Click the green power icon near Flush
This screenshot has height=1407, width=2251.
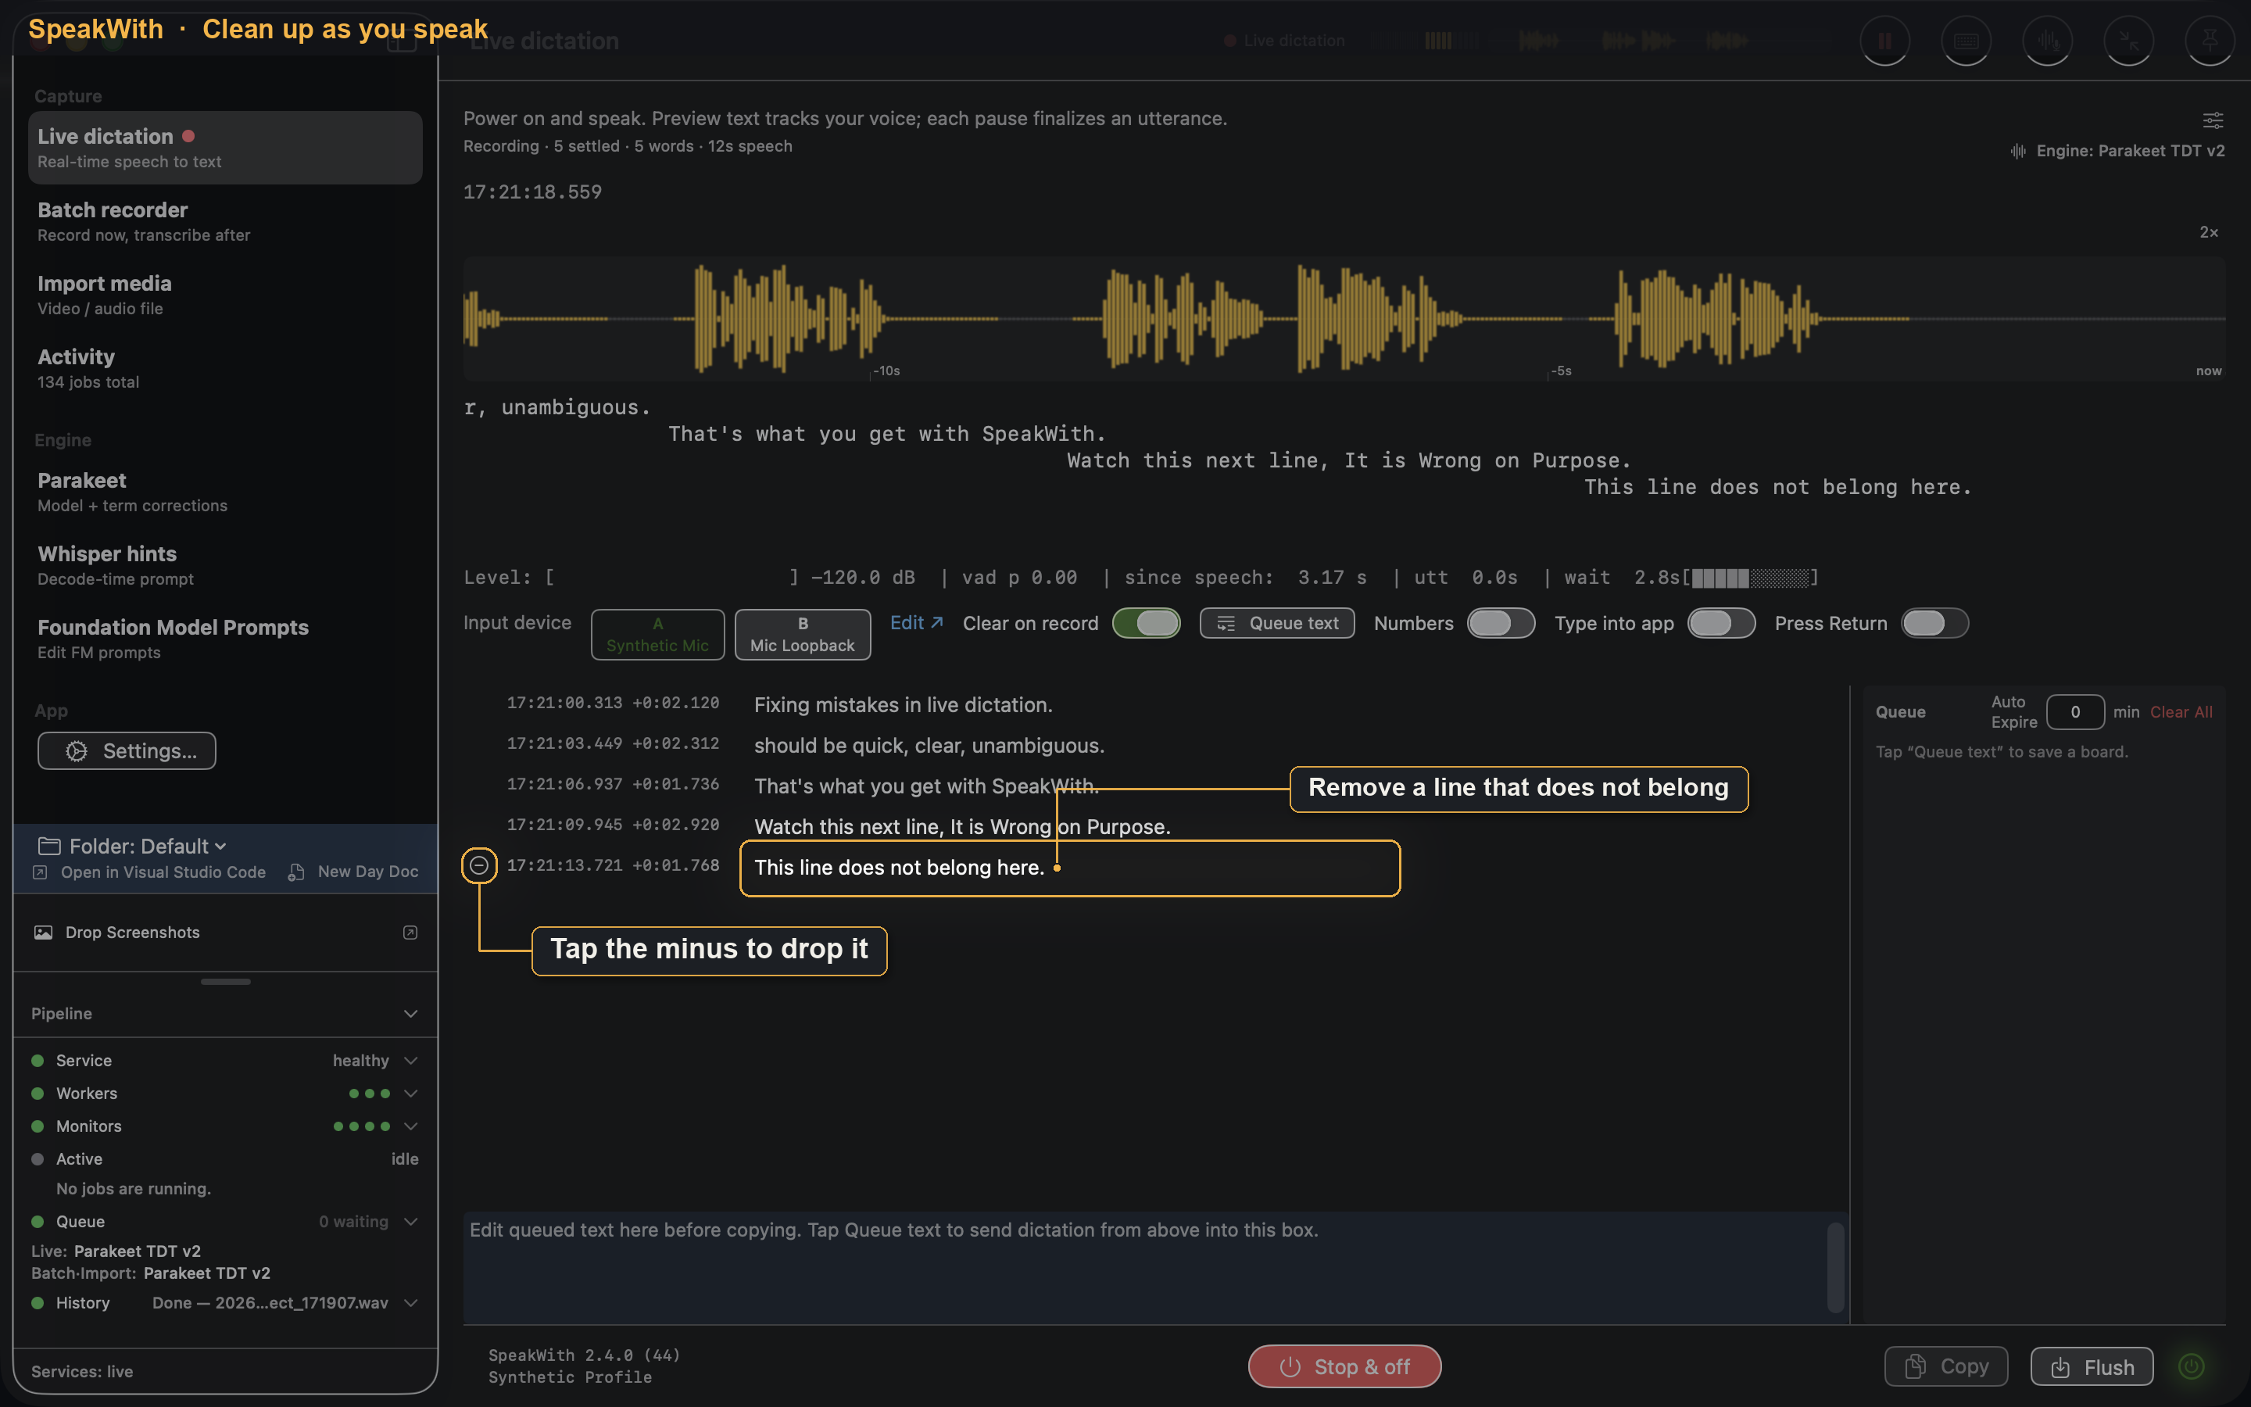[2192, 1365]
